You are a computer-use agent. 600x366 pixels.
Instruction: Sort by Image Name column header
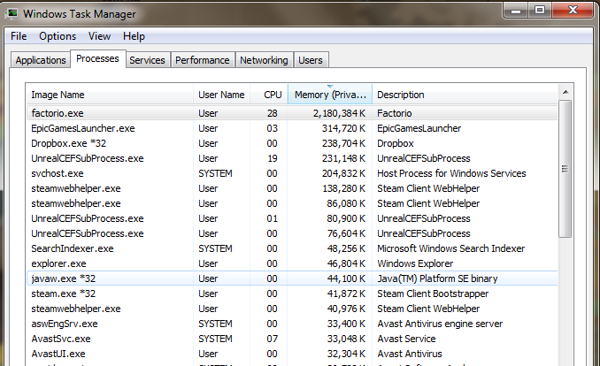pyautogui.click(x=110, y=95)
